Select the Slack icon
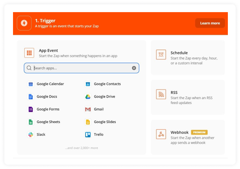 tap(31, 135)
